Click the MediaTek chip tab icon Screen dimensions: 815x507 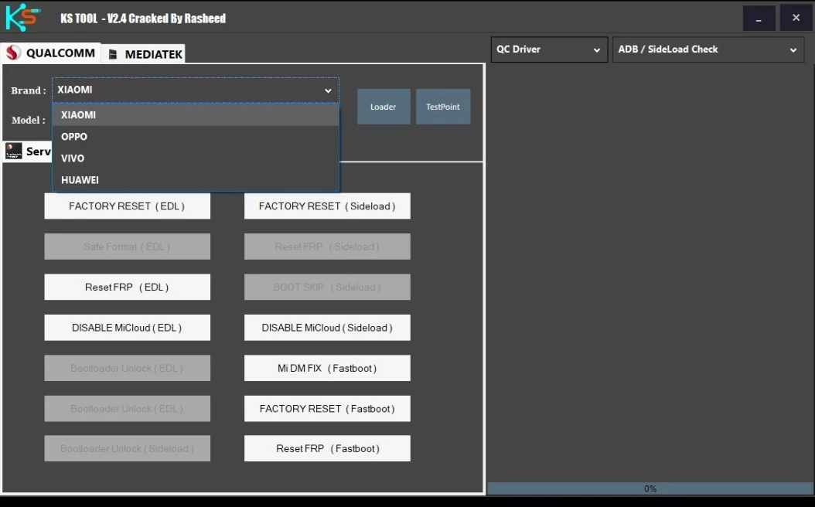113,54
